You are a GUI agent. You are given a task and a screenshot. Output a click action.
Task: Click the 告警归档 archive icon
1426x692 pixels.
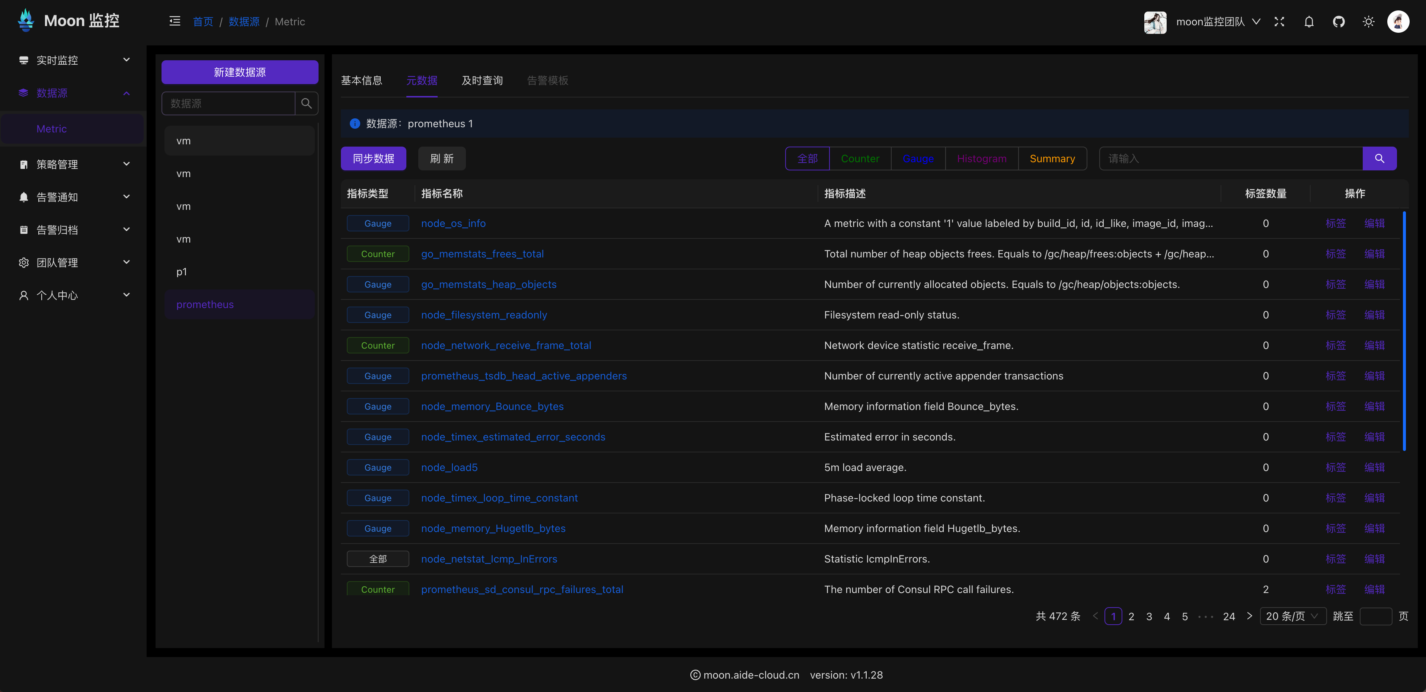tap(24, 230)
